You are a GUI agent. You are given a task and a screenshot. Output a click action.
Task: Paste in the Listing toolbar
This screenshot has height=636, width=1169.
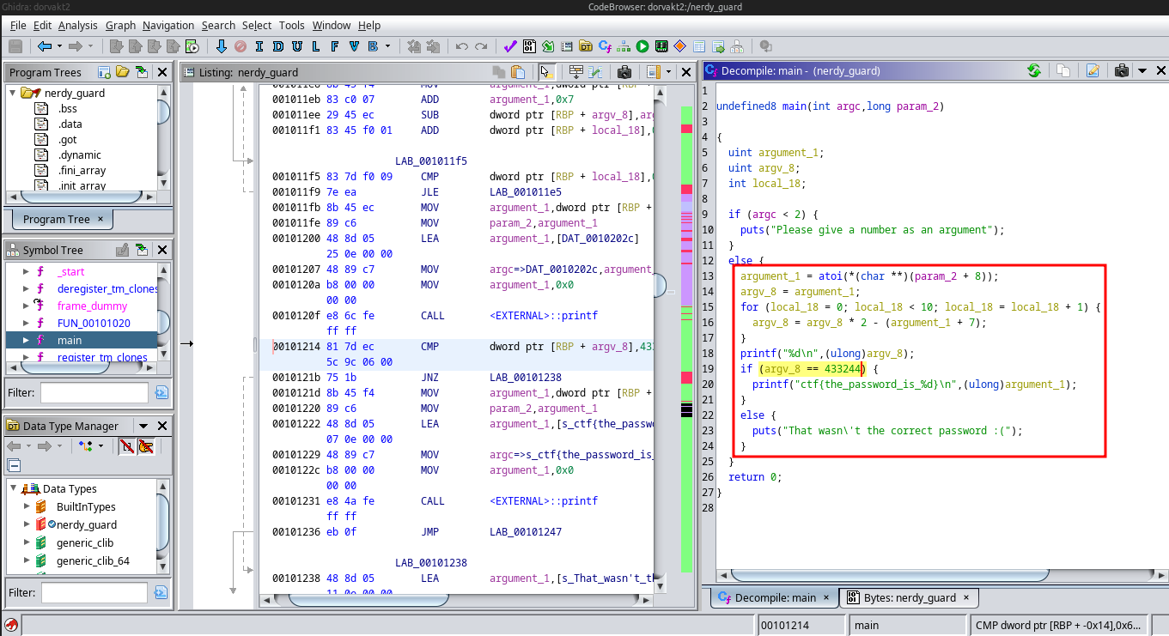(x=518, y=72)
